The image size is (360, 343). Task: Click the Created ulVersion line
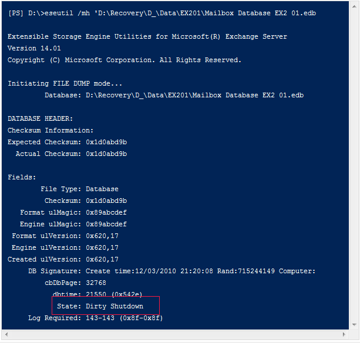pyautogui.click(x=63, y=259)
